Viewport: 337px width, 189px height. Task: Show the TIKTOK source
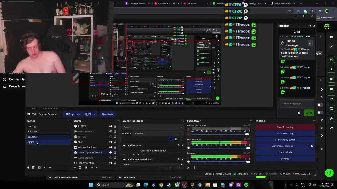(111, 137)
